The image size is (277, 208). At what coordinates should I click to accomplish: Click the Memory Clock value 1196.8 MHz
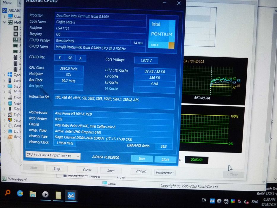[x=65, y=143]
